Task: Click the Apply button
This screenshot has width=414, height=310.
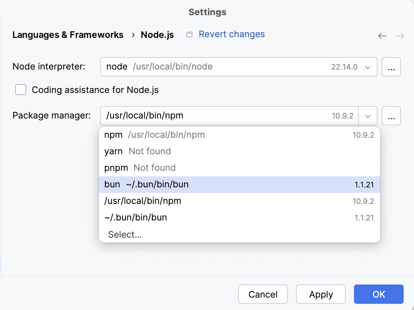Action: pos(321,294)
